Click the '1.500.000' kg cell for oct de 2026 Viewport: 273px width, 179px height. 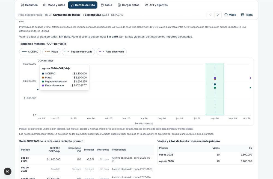click(246, 155)
